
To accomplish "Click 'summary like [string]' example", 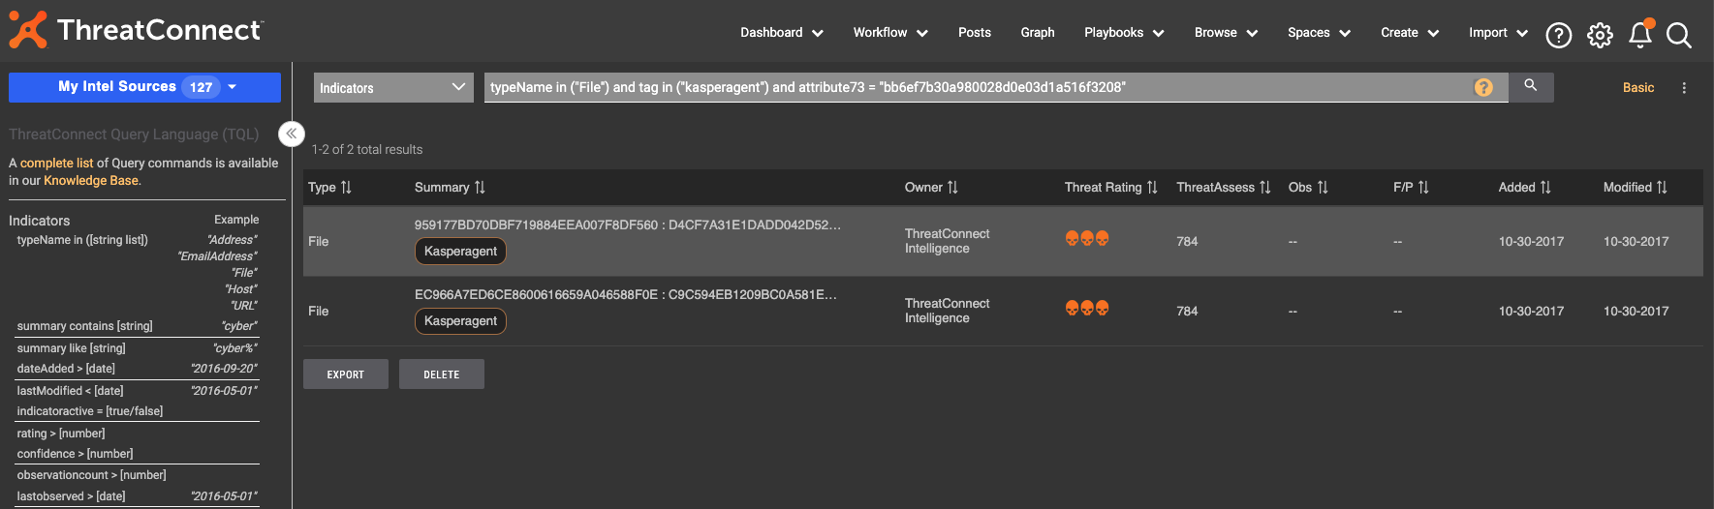I will tap(71, 348).
